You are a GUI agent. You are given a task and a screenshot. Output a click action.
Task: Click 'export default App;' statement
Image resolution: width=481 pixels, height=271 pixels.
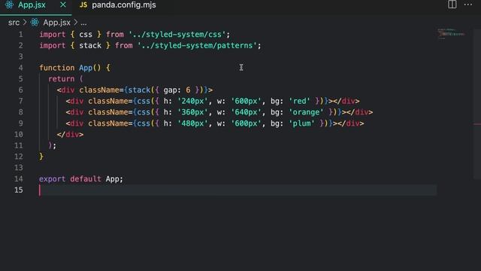click(x=81, y=179)
